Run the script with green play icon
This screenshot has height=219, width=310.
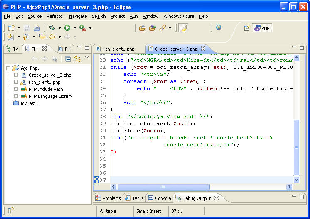[67, 28]
